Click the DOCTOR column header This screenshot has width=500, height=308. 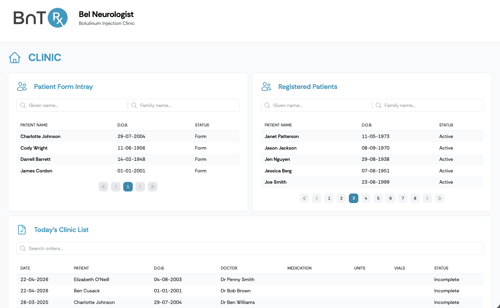pyautogui.click(x=229, y=268)
